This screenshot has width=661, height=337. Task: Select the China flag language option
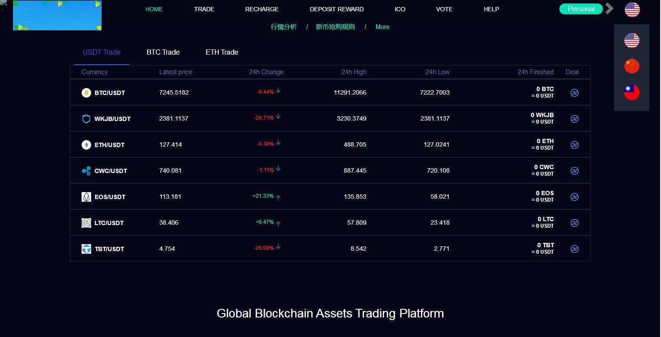(x=631, y=66)
